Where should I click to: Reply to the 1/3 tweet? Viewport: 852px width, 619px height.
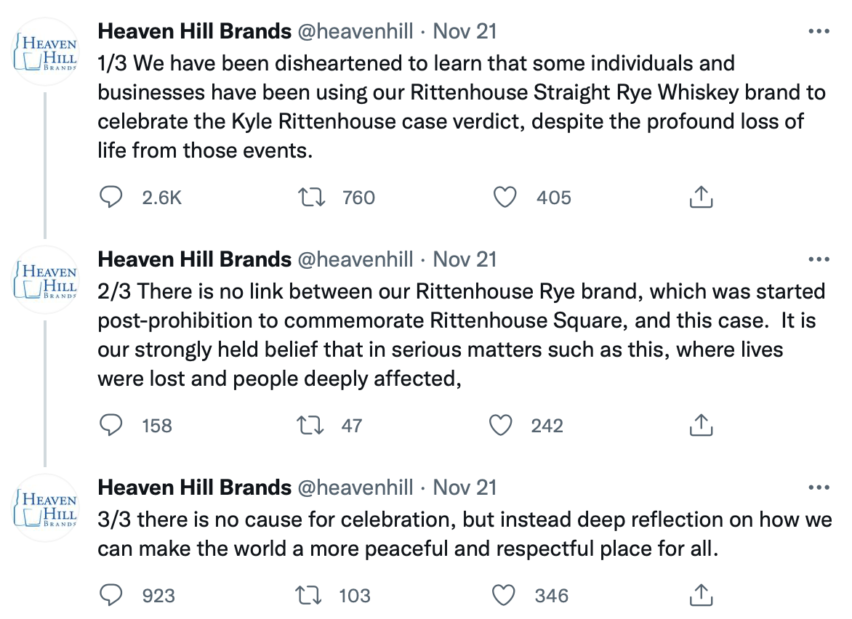click(x=110, y=197)
